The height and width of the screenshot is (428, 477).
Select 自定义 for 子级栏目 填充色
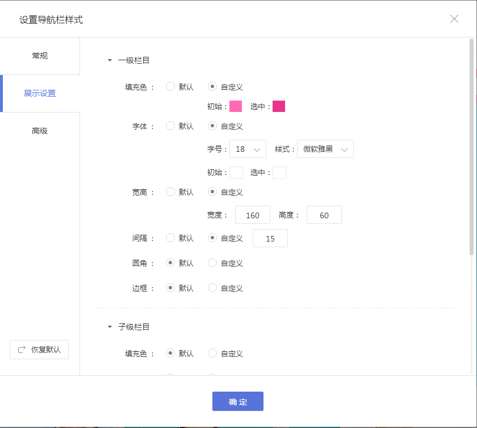click(x=212, y=353)
